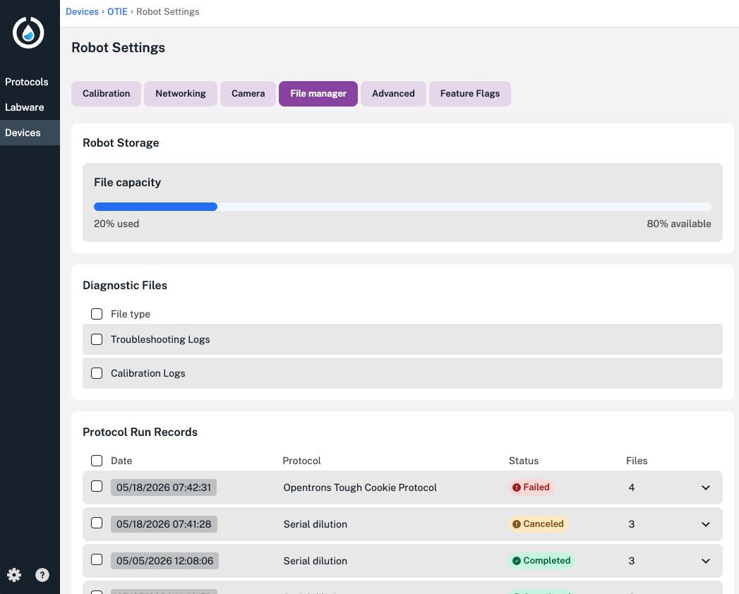Open the Feature Flags tab
739x594 pixels.
[470, 94]
